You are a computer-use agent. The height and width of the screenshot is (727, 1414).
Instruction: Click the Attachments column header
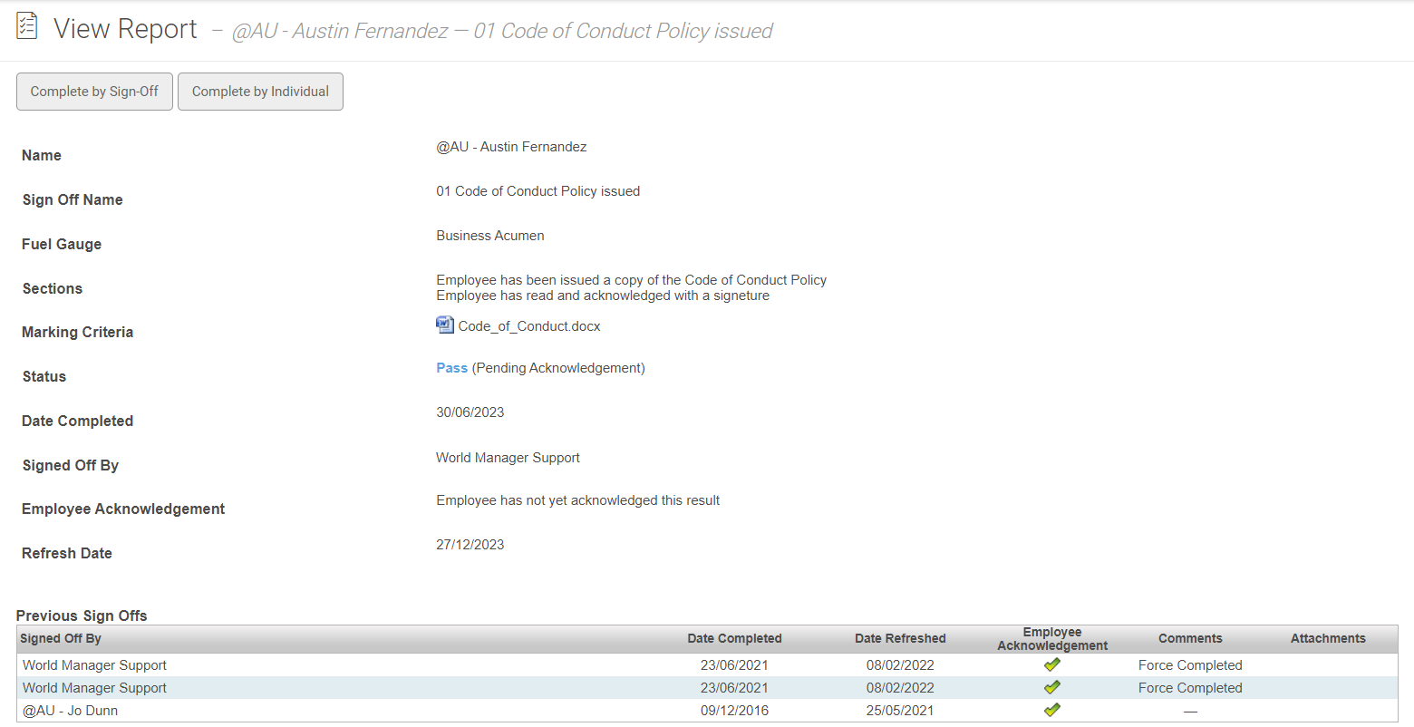[1328, 638]
